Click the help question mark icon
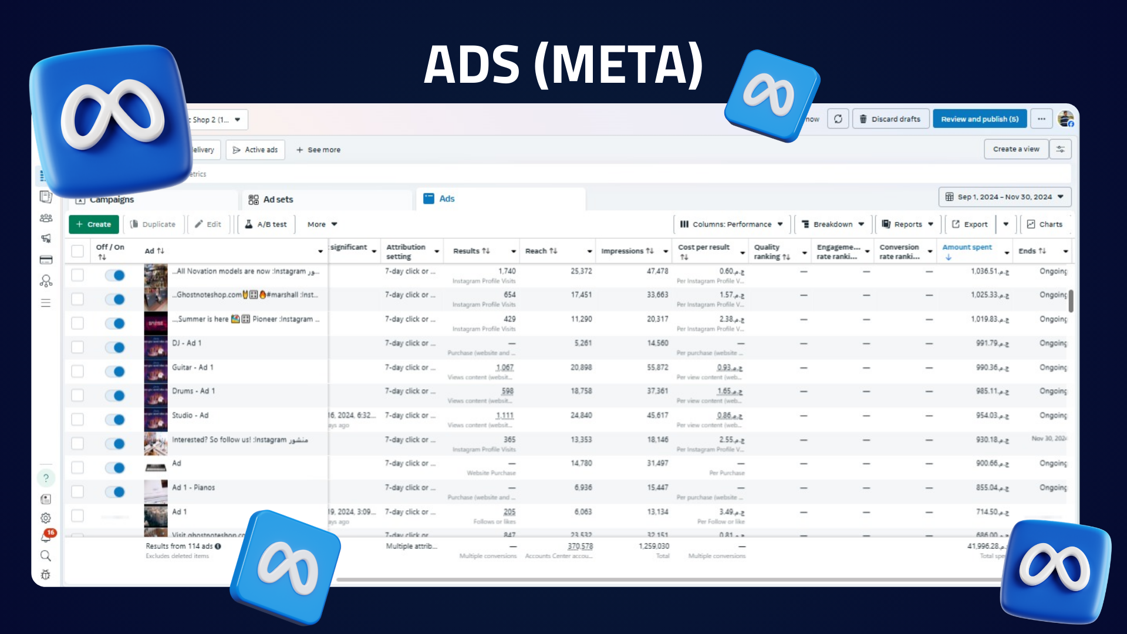Screen dimensions: 1127x634 coord(46,478)
